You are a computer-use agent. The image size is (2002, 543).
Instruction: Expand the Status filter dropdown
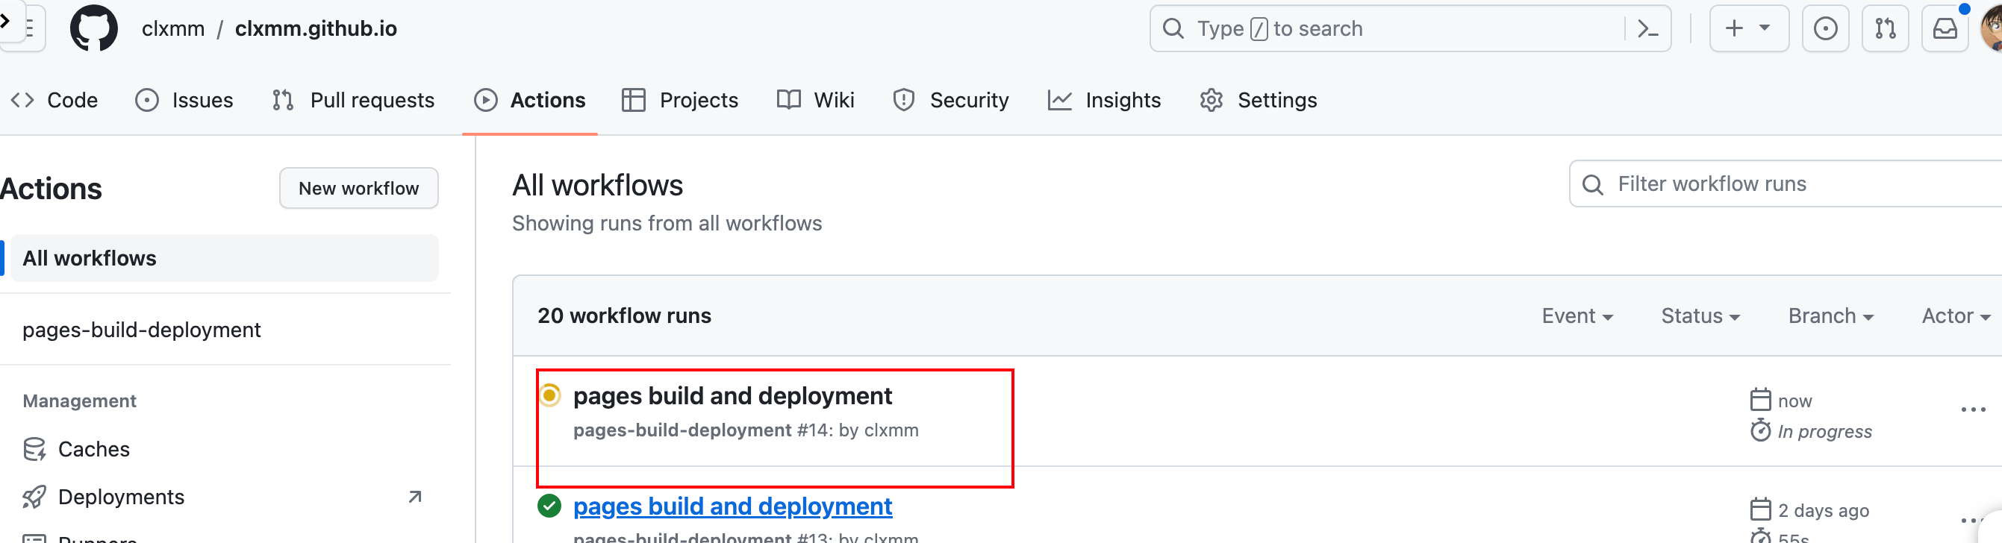click(x=1700, y=316)
